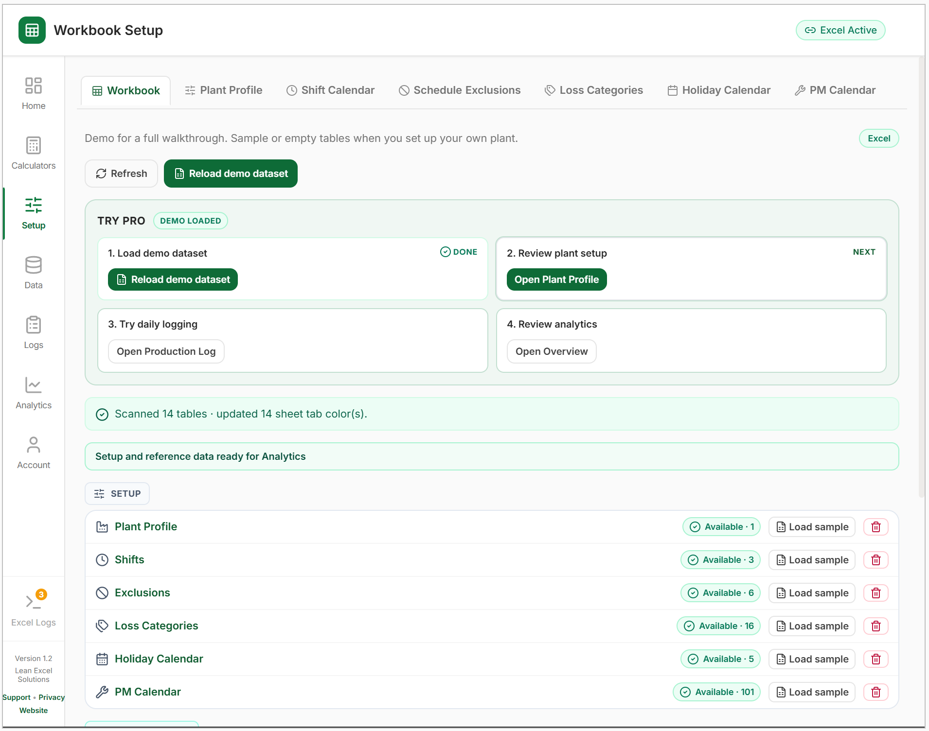Switch to the Plant Profile tab

[x=224, y=90]
